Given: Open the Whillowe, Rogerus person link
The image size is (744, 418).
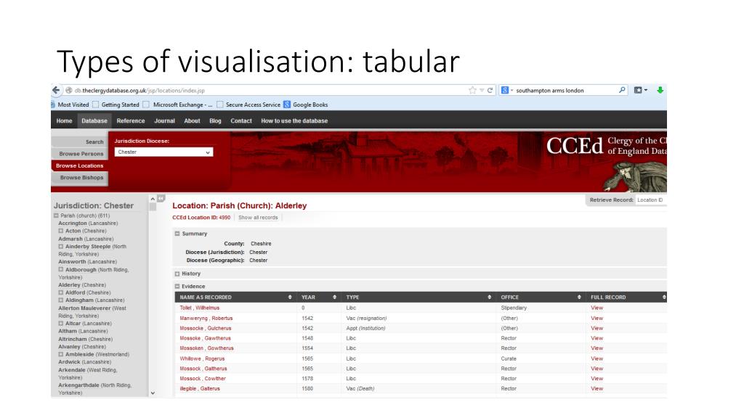Looking at the screenshot, I should point(202,358).
